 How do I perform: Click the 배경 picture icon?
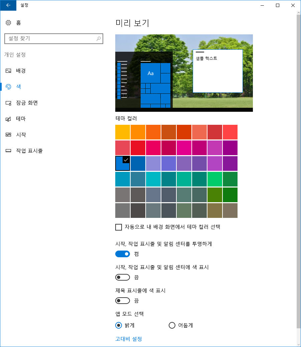[8, 71]
